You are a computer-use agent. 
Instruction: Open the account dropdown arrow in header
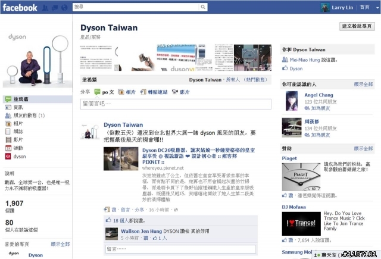pos(377,8)
